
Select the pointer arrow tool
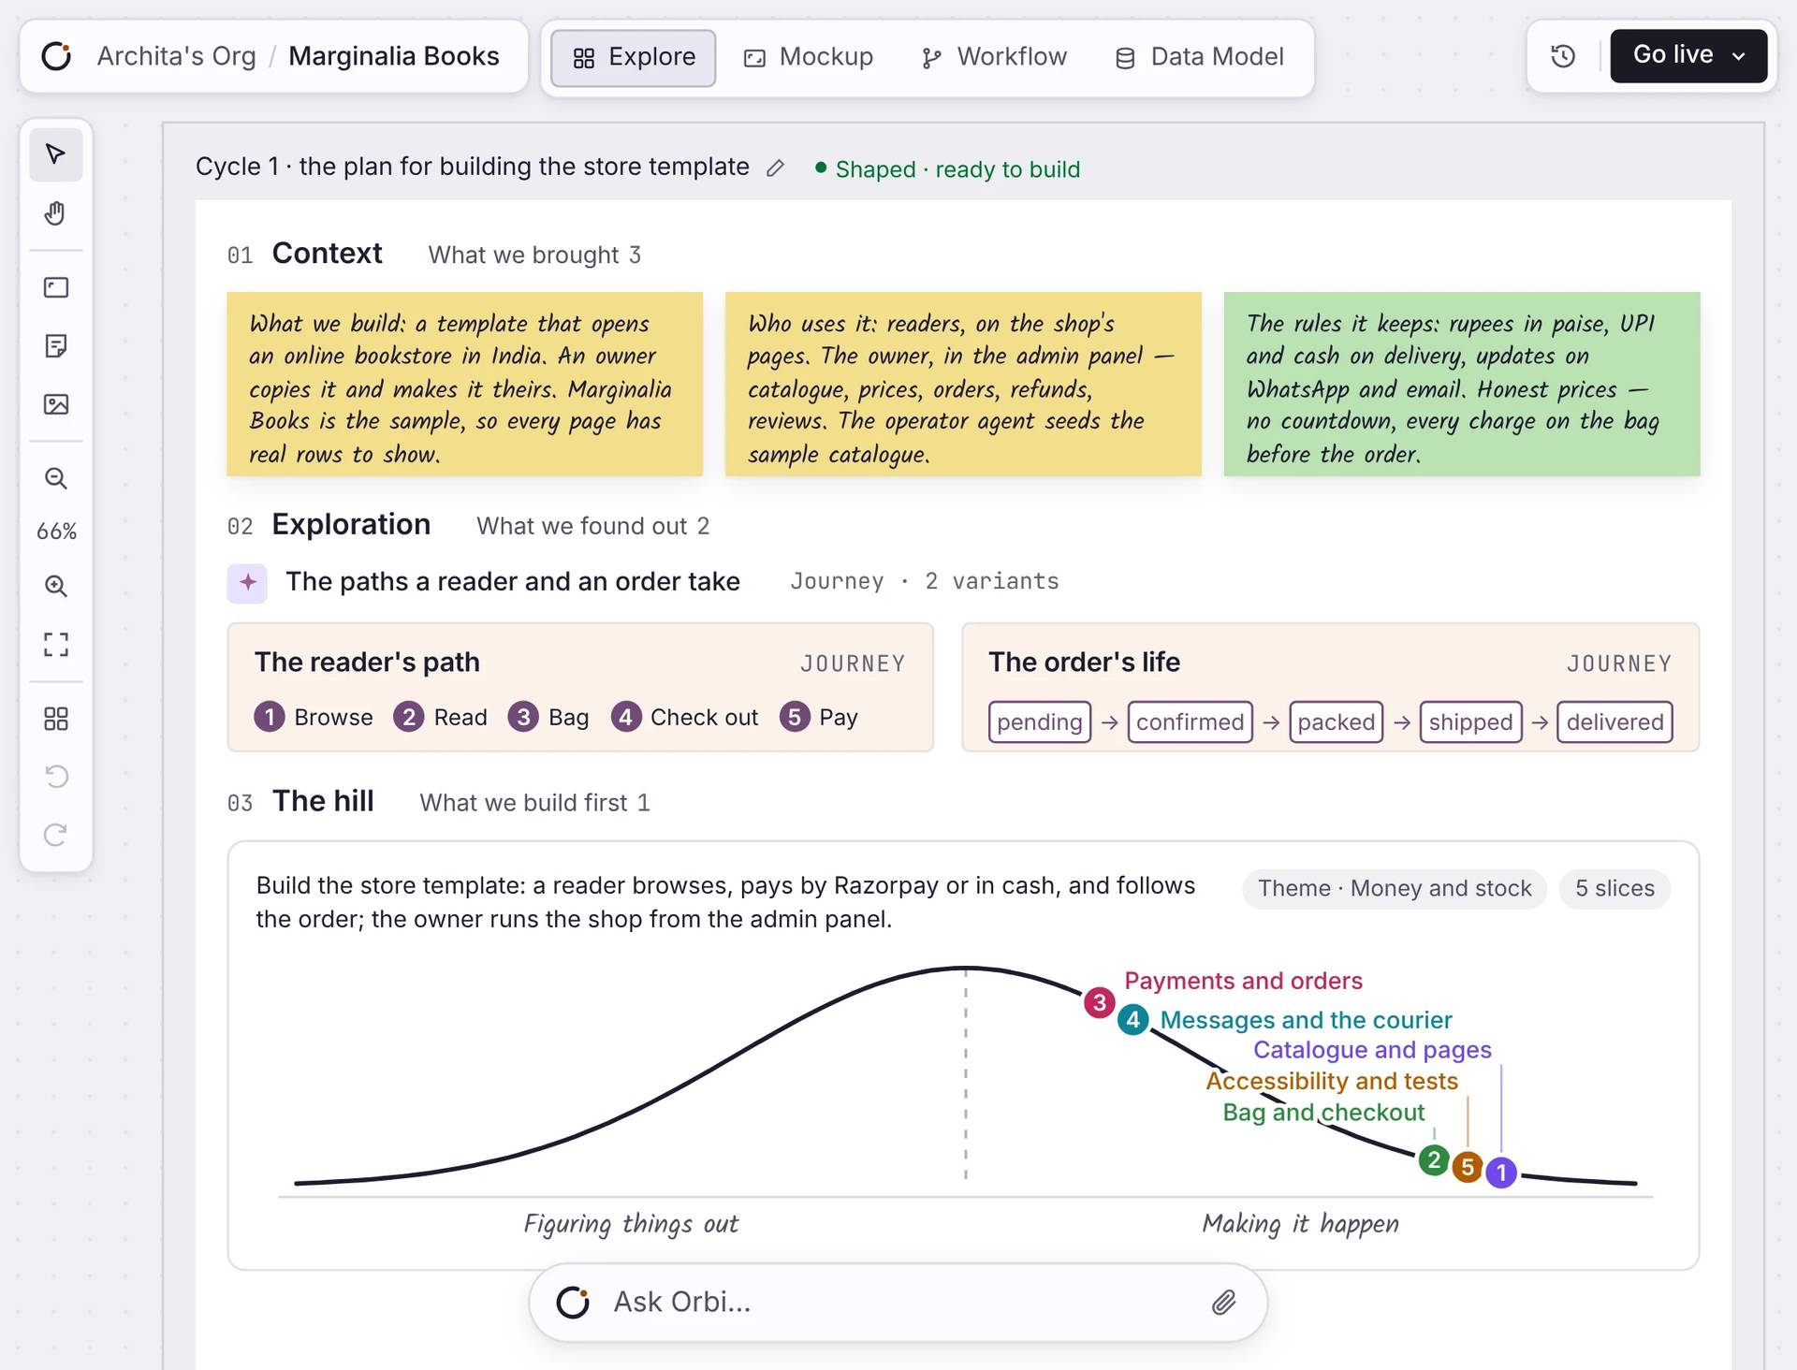pyautogui.click(x=56, y=154)
